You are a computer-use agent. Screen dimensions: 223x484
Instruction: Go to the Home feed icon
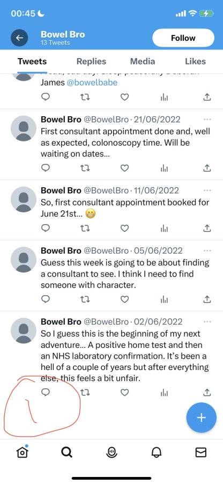tap(23, 452)
